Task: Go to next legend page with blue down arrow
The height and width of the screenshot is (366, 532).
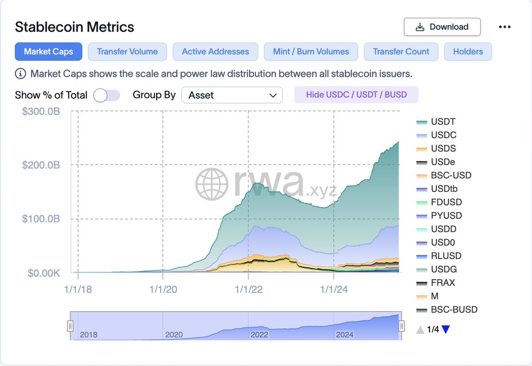Action: (446, 329)
